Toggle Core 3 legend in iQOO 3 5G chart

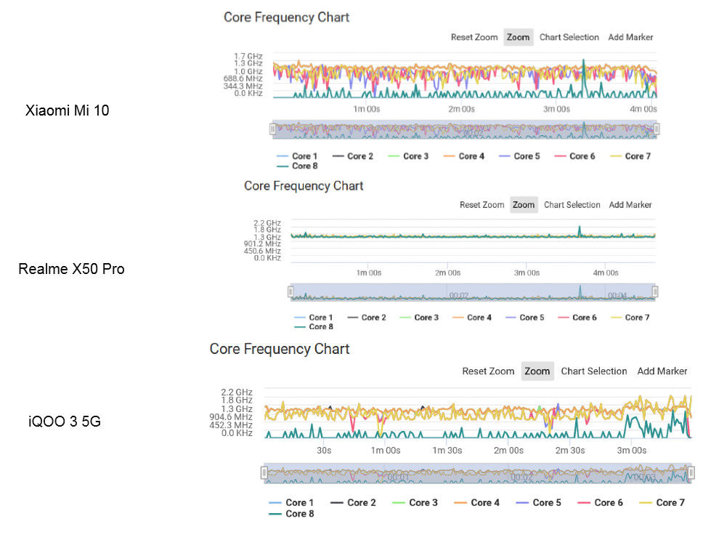[x=415, y=502]
